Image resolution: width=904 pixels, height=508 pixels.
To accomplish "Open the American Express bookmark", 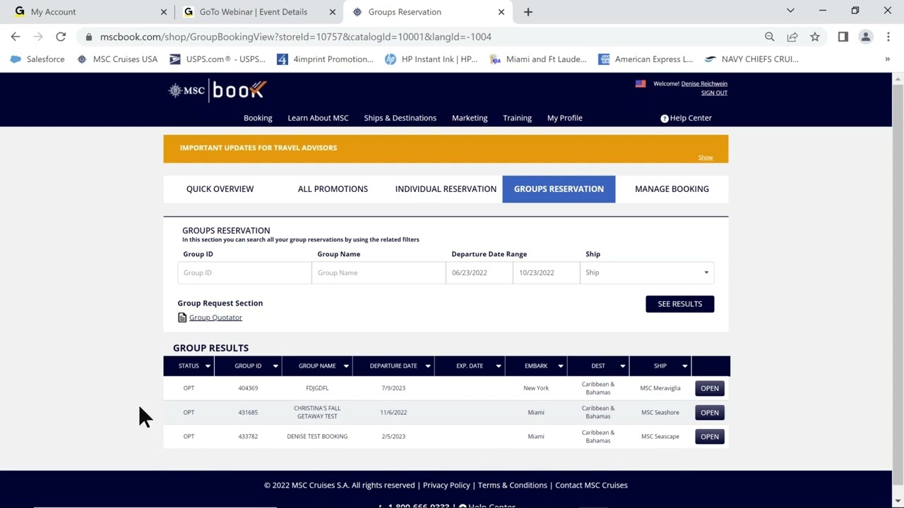I will [x=646, y=59].
